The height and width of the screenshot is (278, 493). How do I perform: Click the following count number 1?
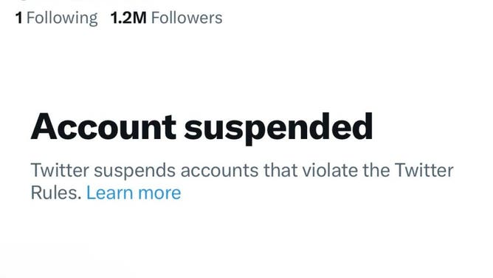click(x=19, y=18)
